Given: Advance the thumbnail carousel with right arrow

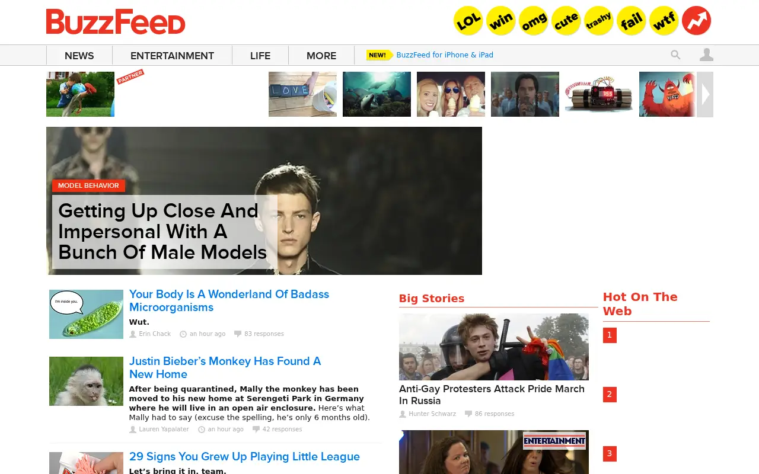Looking at the screenshot, I should [705, 94].
